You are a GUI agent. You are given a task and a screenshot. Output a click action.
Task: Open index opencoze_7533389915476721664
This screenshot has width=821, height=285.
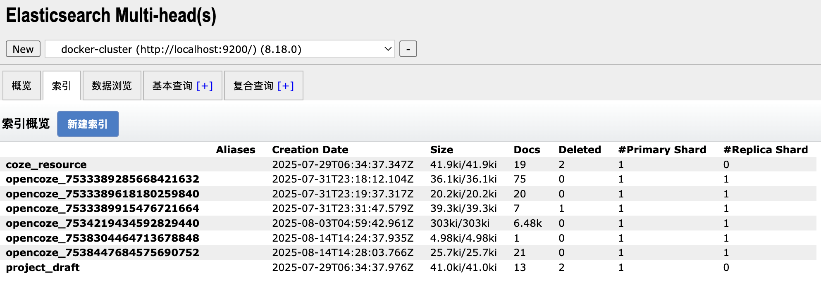click(x=103, y=208)
